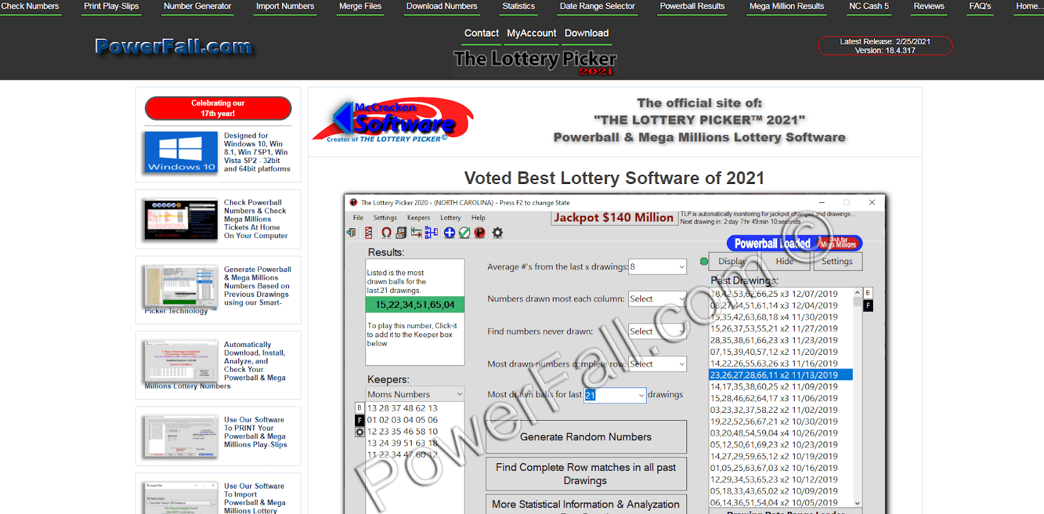The image size is (1044, 514).
Task: Go to Check Numbers in top navigation
Action: click(x=30, y=7)
